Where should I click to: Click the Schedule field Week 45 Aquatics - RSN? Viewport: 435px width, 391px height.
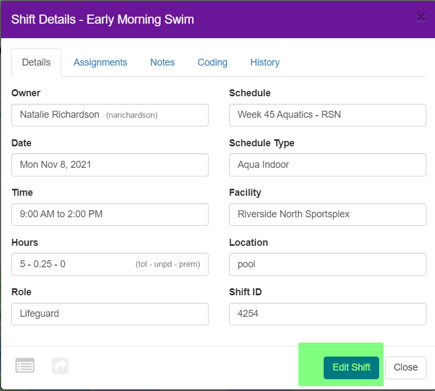coord(327,115)
